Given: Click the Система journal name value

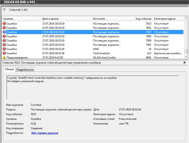Looking at the screenshot, I should [36, 105].
